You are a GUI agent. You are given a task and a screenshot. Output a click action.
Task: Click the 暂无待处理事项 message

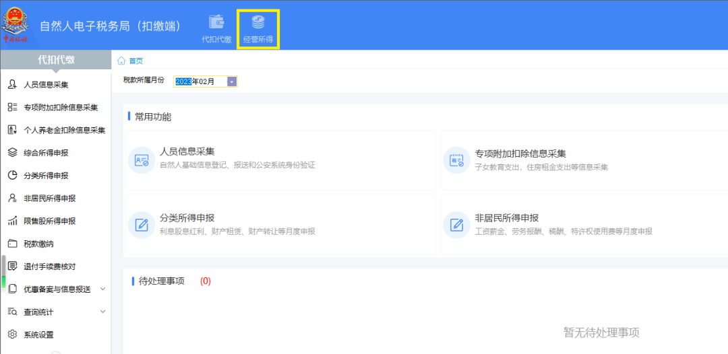click(601, 332)
